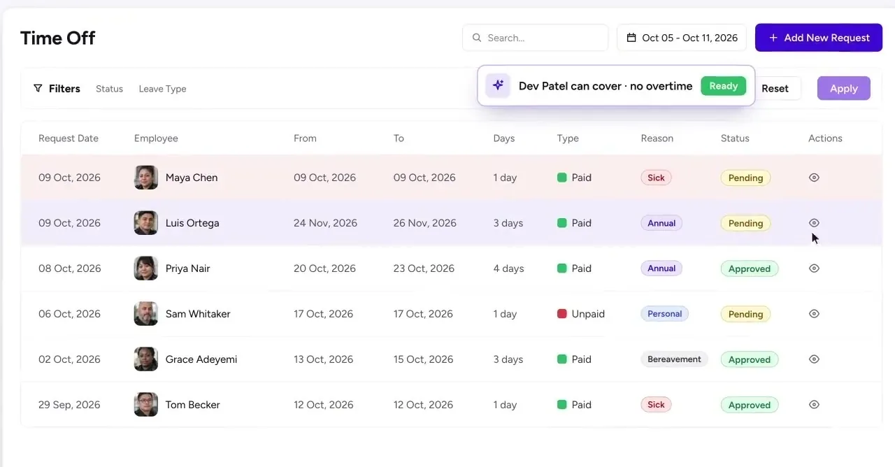Click the Filters funnel icon
The height and width of the screenshot is (467, 895).
tap(38, 89)
